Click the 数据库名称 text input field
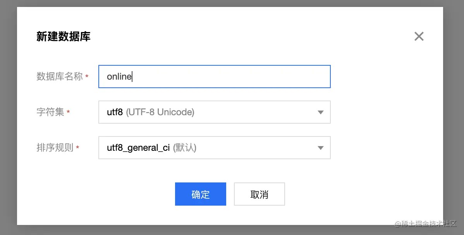464x235 pixels. (214, 77)
